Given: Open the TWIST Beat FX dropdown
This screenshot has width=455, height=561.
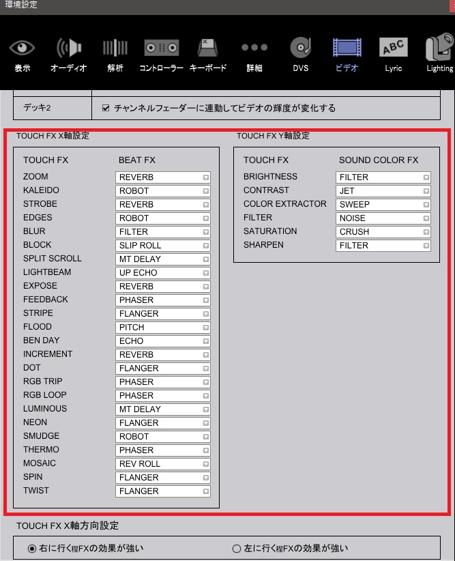Looking at the screenshot, I should (163, 491).
